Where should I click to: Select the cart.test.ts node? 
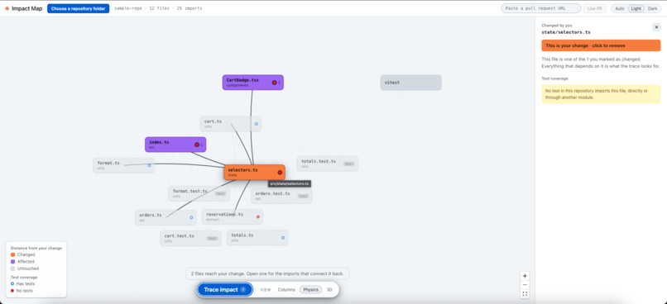tap(190, 238)
